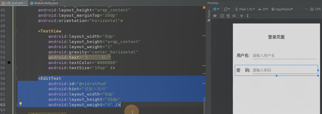322x114 pixels.
Task: Open the orientation for preview dropdown
Action: point(227,9)
